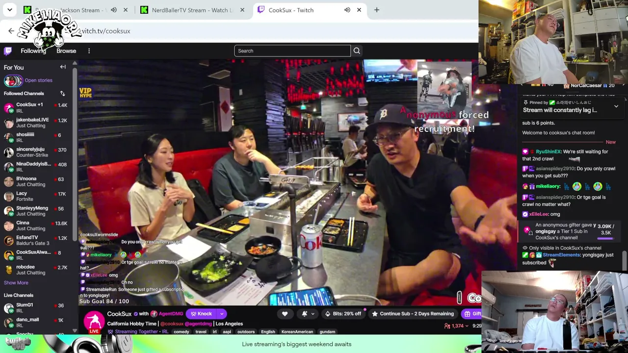Click CookSux channel avatar with LIVE badge

pos(94,323)
